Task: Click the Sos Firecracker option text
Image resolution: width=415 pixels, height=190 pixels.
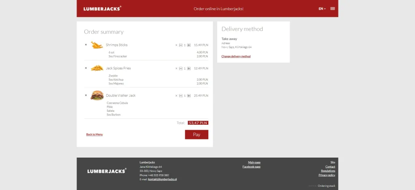Action: point(118,56)
